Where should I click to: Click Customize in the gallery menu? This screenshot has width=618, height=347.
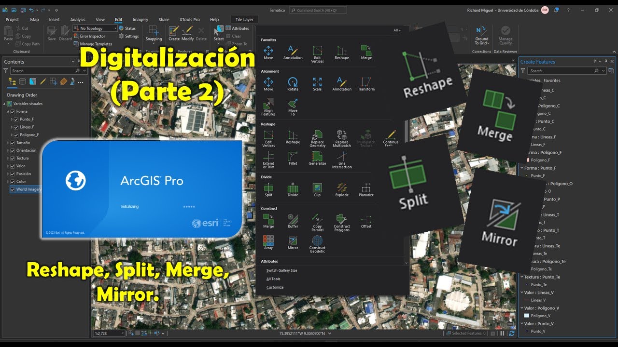(275, 287)
